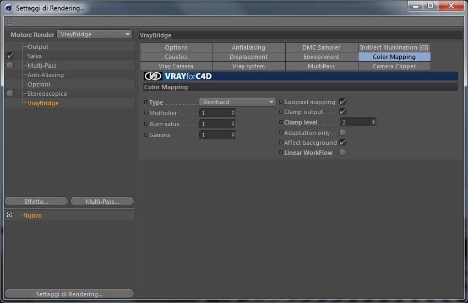Switch to the Options tab
Viewport: 468px width, 303px height.
[176, 47]
